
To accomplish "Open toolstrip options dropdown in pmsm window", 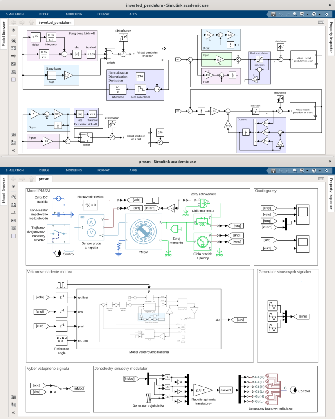I will [x=326, y=170].
